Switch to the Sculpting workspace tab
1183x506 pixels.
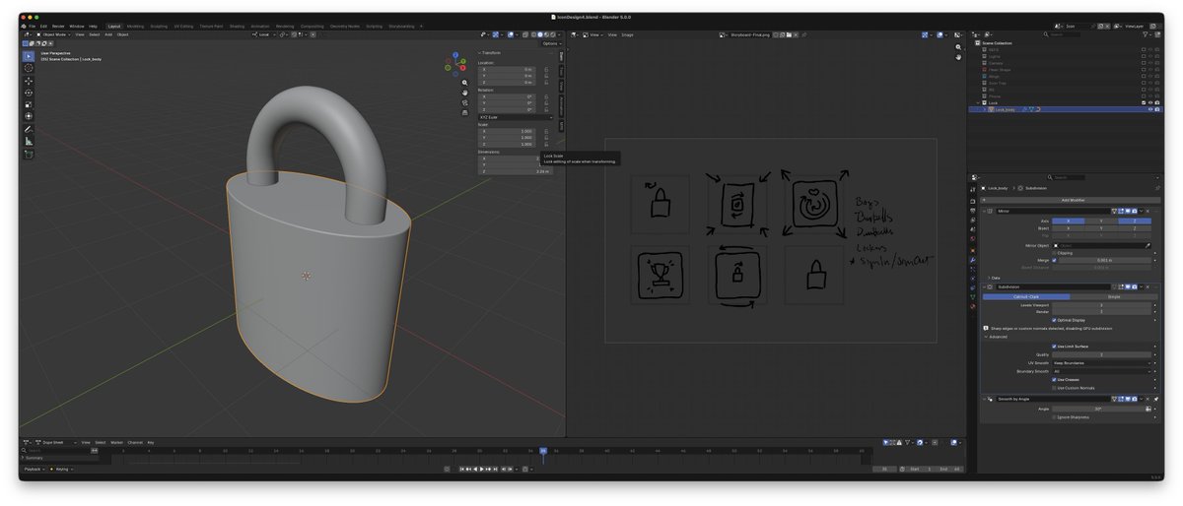[x=159, y=26]
